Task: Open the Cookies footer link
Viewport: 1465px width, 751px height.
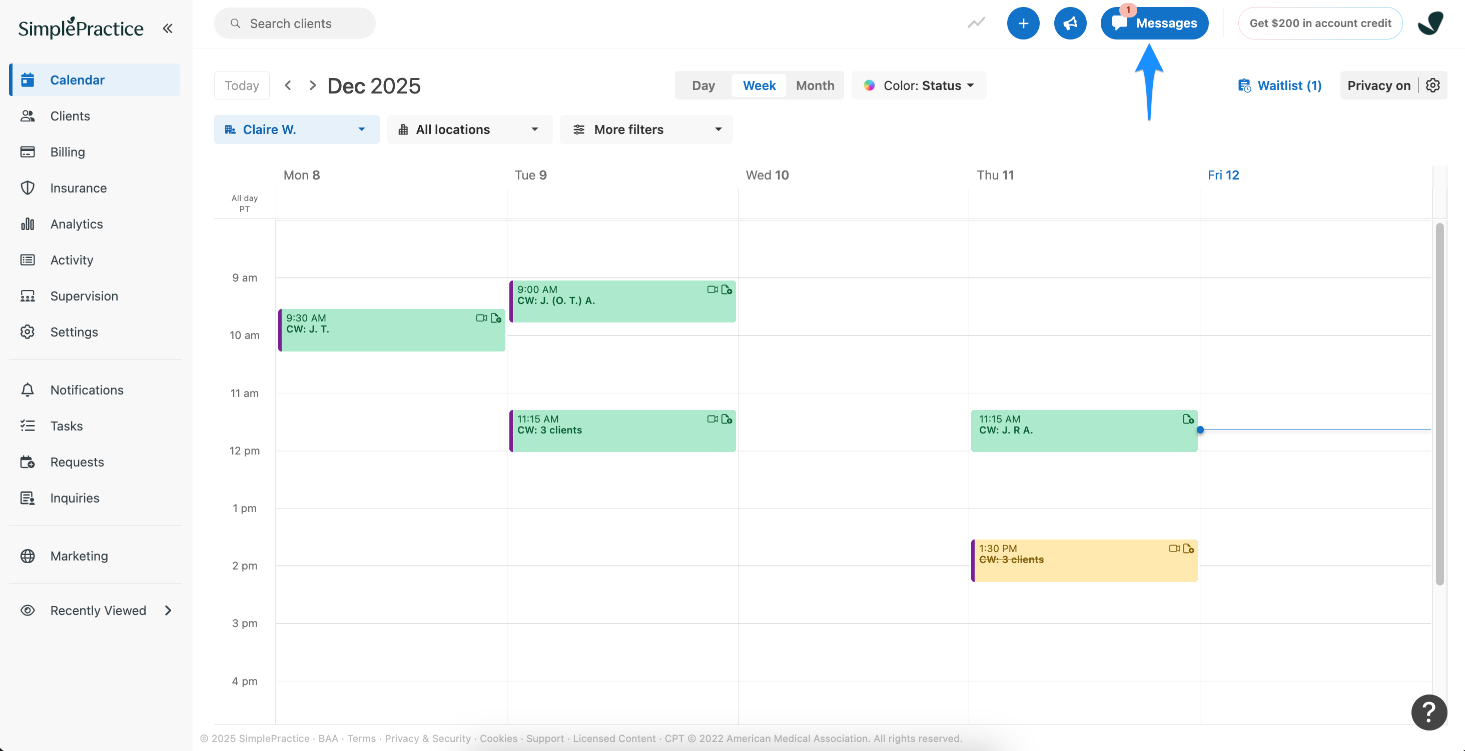Action: coord(498,738)
